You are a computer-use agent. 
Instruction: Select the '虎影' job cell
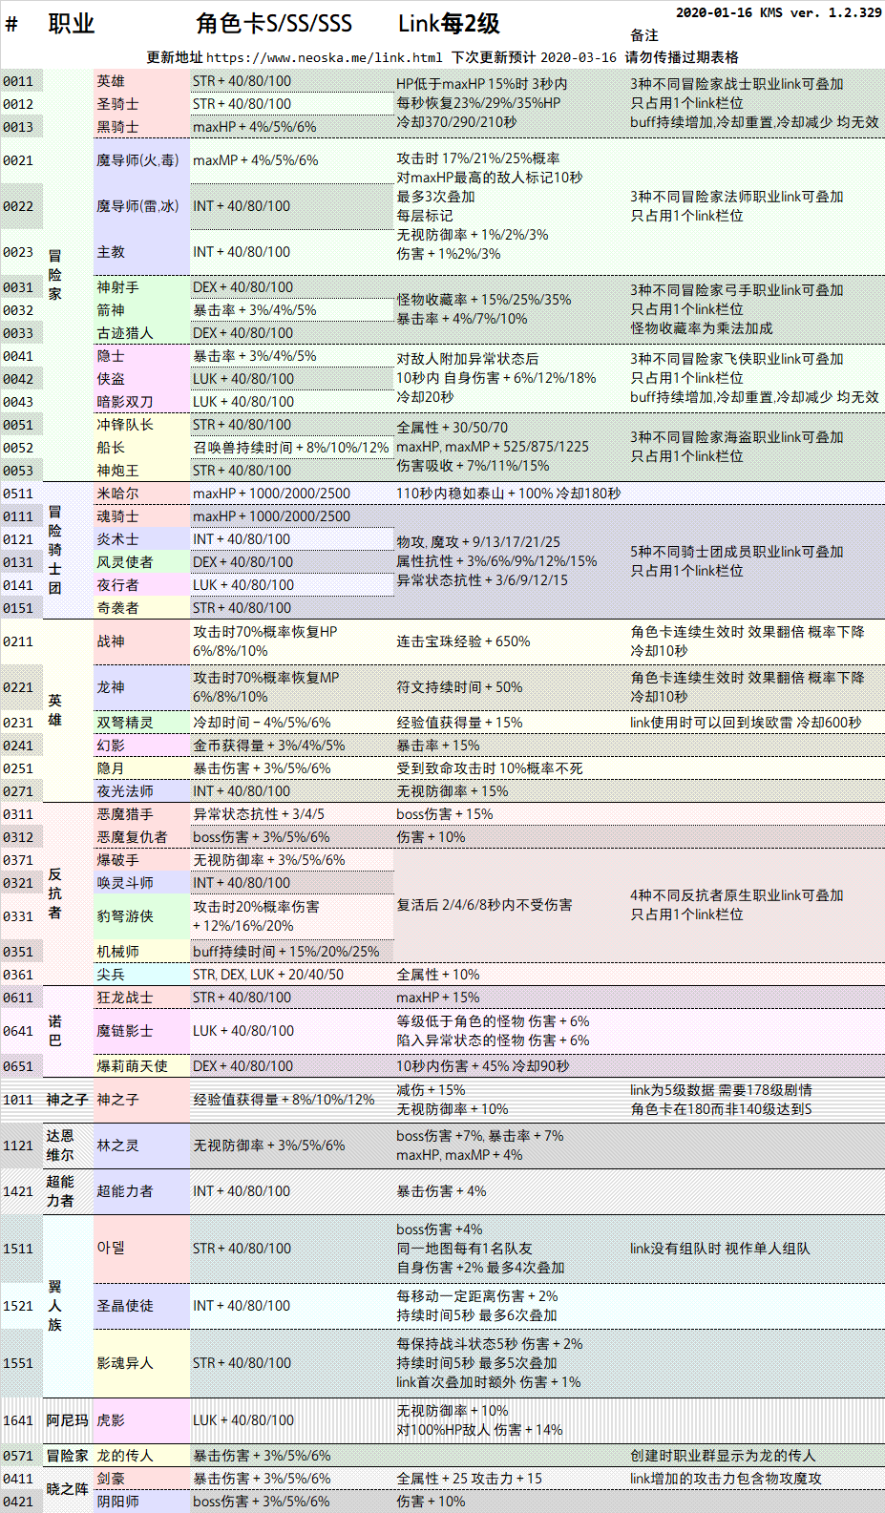[141, 1420]
